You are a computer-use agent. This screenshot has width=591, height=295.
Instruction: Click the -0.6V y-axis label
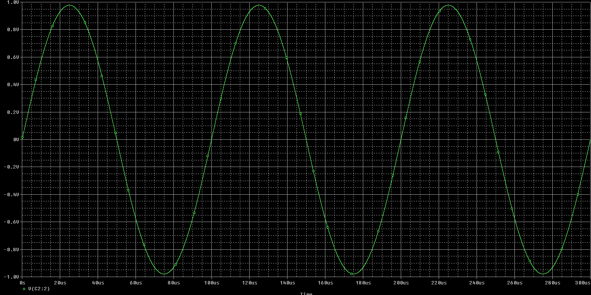(x=11, y=222)
